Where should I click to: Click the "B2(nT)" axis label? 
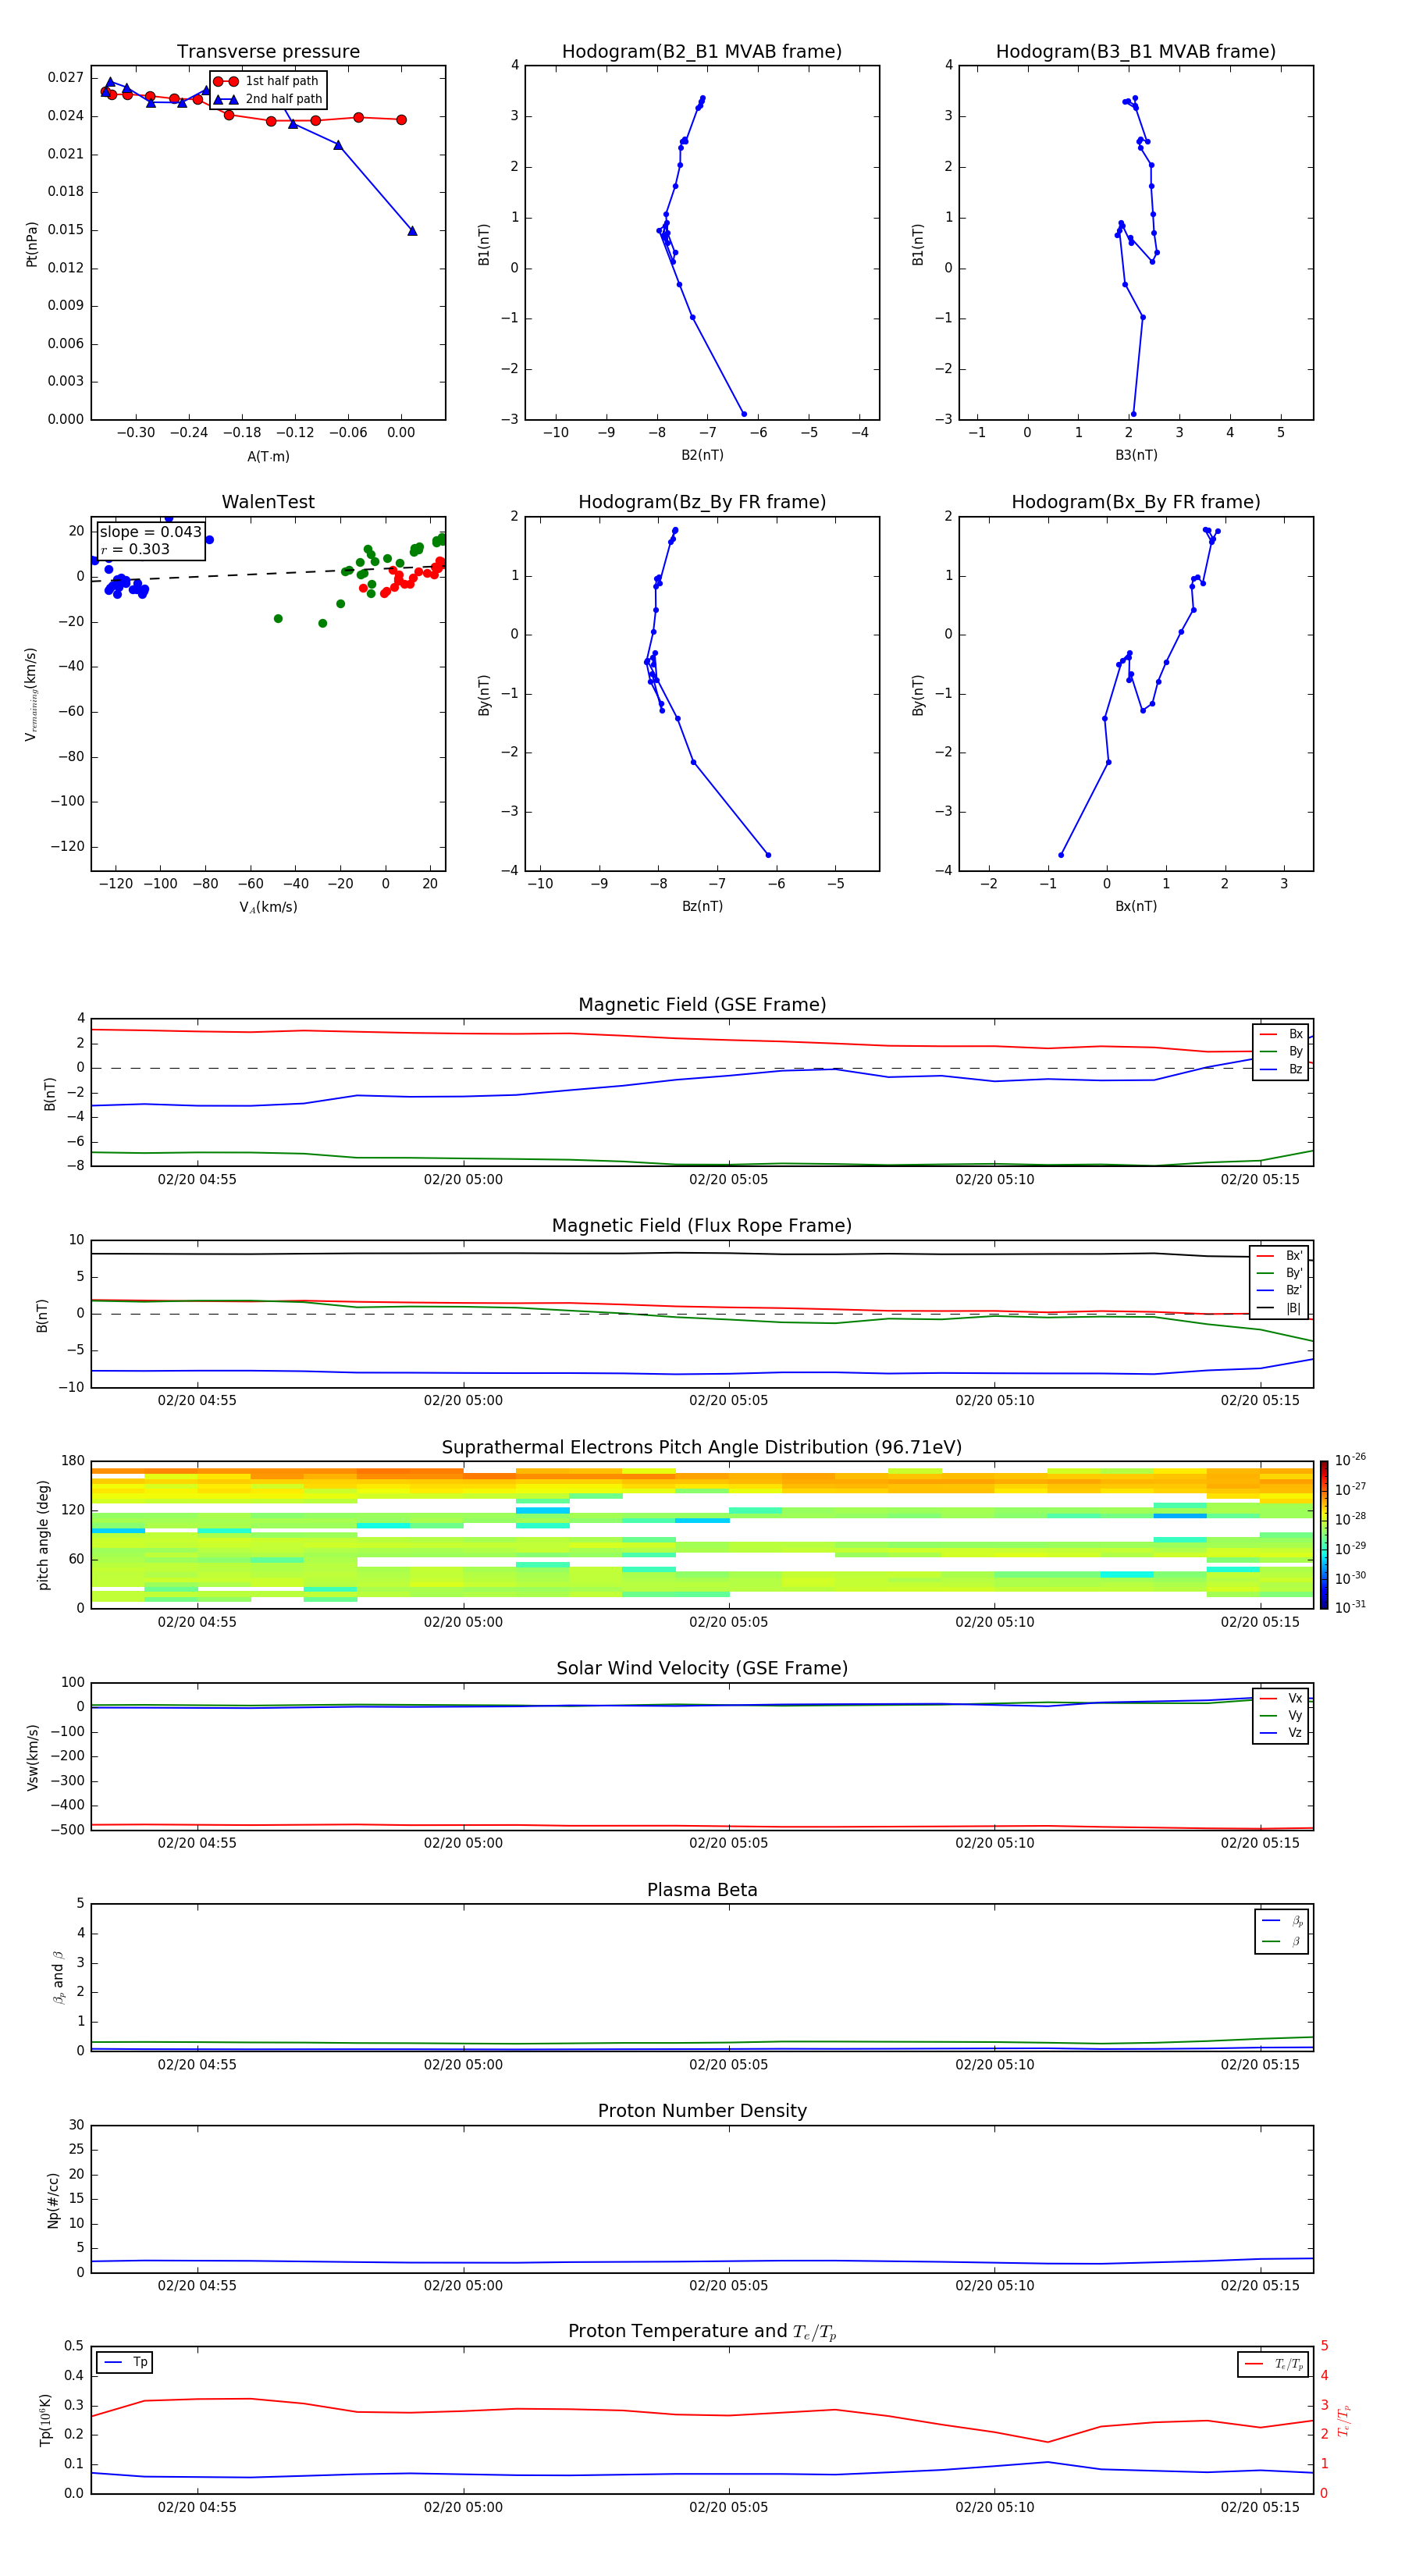click(x=702, y=455)
